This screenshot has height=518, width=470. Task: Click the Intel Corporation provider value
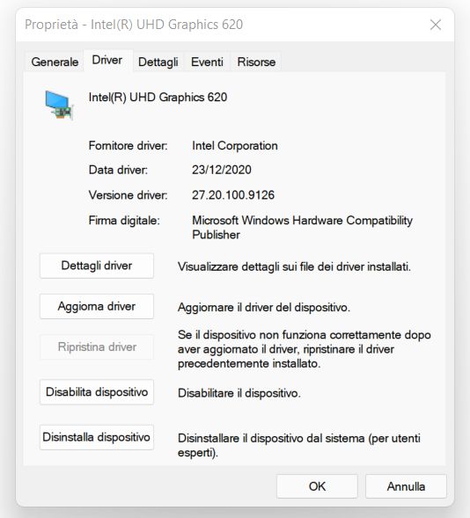[235, 146]
